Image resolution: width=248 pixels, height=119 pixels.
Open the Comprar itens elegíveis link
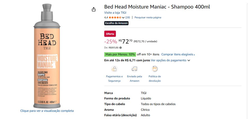(x=178, y=54)
